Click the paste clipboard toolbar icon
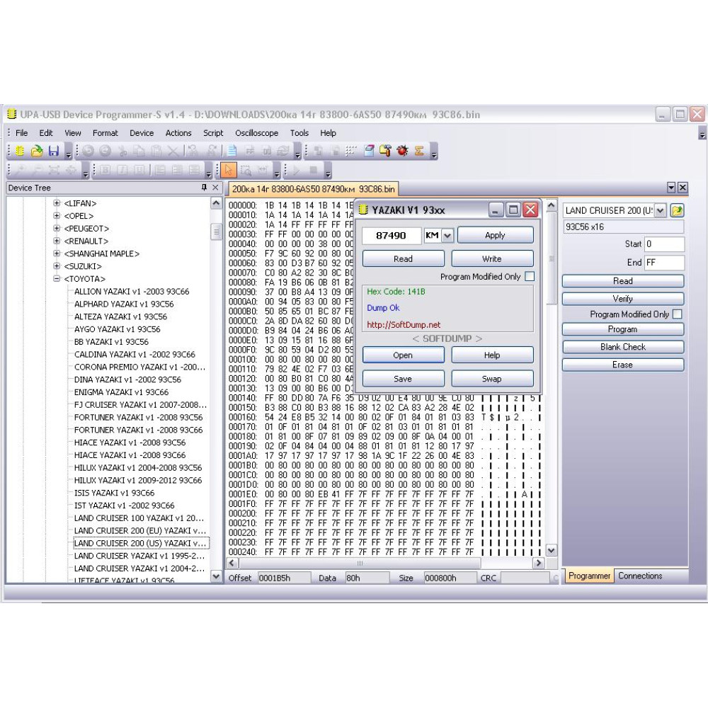The height and width of the screenshot is (708, 708). pyautogui.click(x=156, y=151)
